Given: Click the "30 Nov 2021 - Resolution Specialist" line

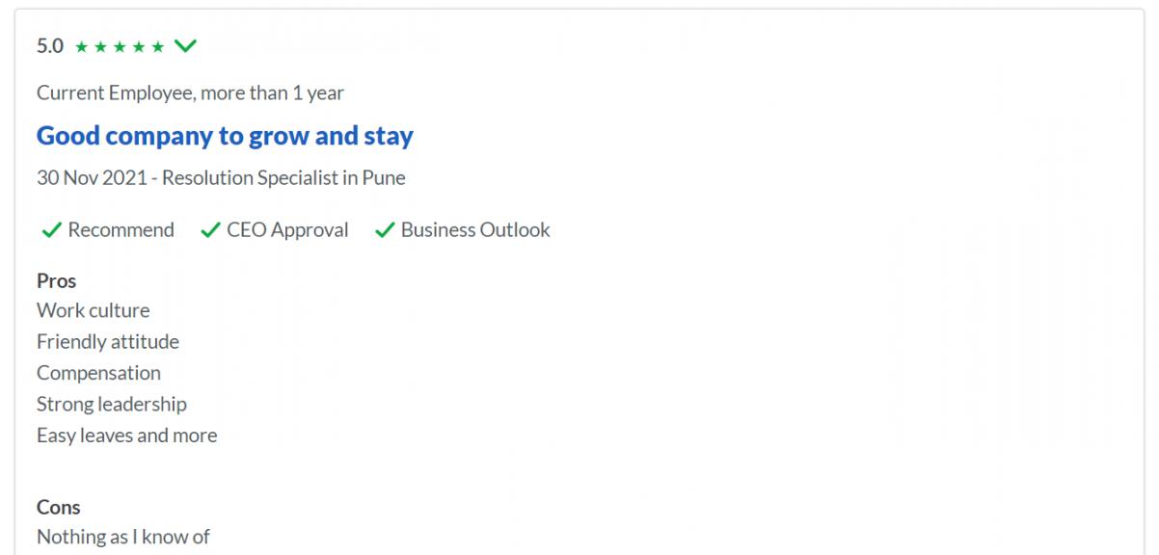Looking at the screenshot, I should [x=221, y=178].
